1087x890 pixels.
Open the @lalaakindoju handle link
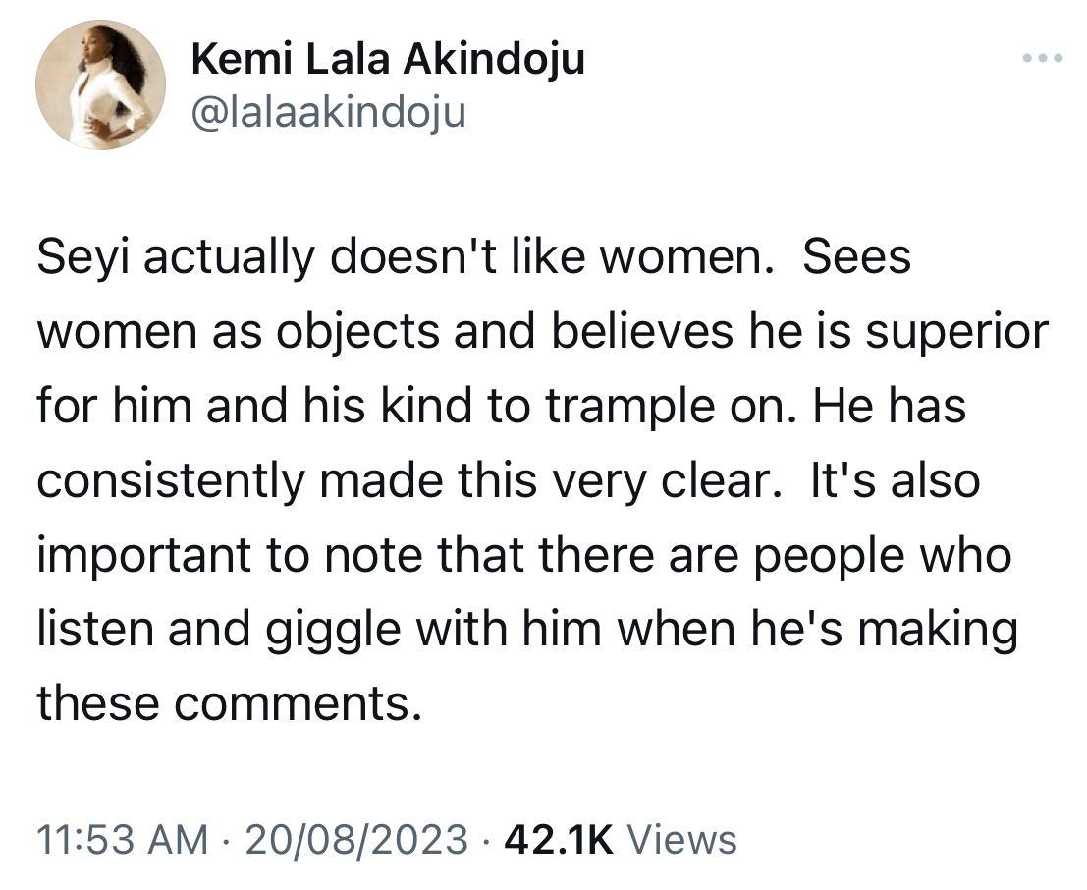328,112
